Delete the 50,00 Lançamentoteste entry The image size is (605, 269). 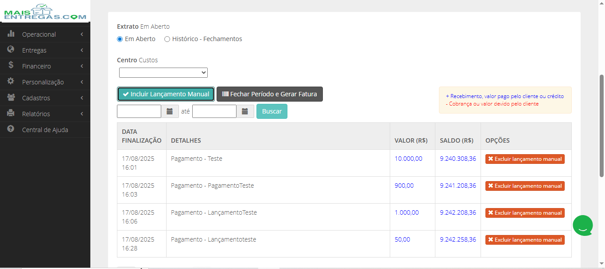[525, 240]
